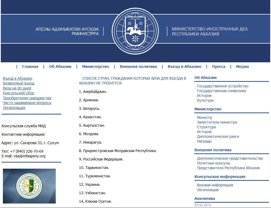
Task: Open Визовая информация link
Action: [x=215, y=185]
